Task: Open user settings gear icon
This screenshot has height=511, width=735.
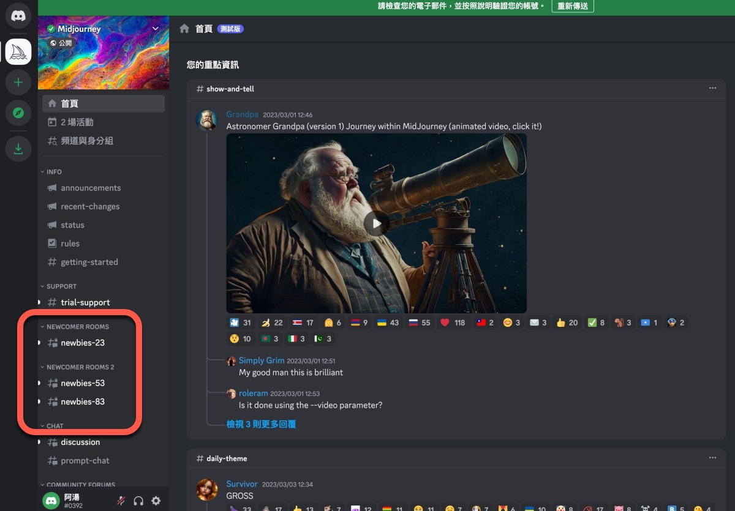Action: [x=156, y=501]
